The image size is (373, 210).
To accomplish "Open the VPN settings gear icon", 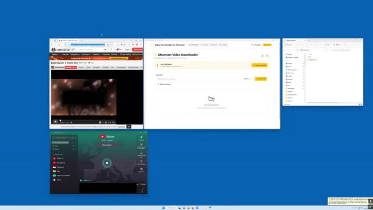I will pos(141,170).
